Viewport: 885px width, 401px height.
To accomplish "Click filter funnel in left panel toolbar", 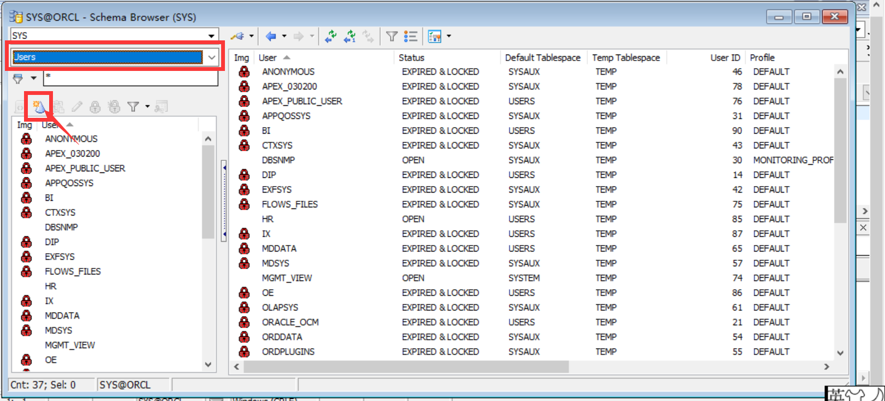I will [x=133, y=107].
